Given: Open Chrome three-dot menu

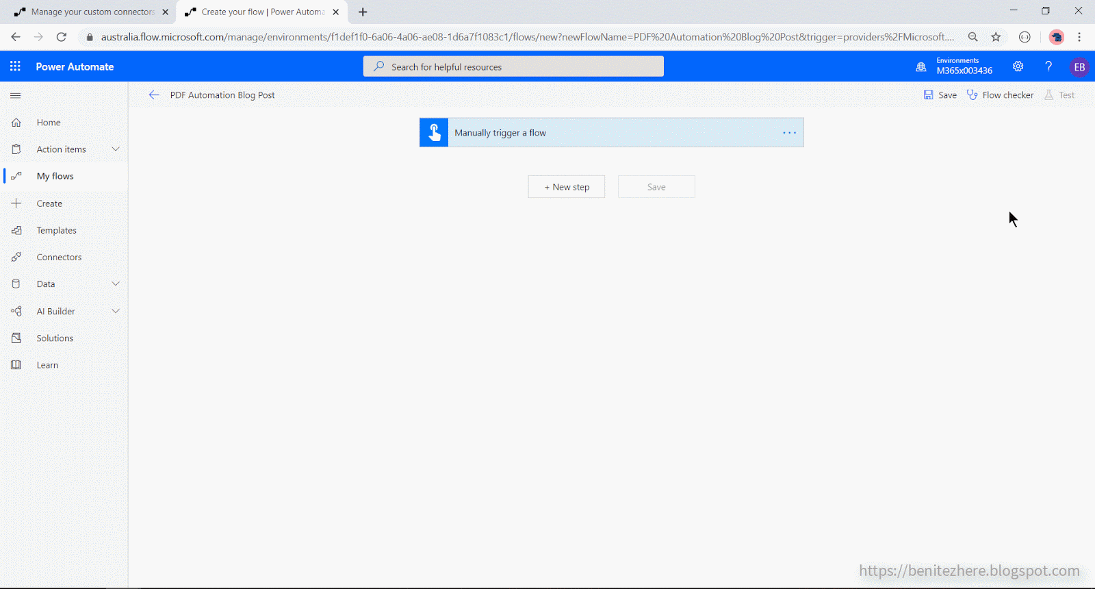Looking at the screenshot, I should (1079, 37).
